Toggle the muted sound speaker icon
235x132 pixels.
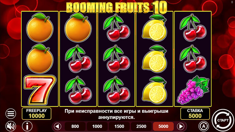[x=11, y=126]
